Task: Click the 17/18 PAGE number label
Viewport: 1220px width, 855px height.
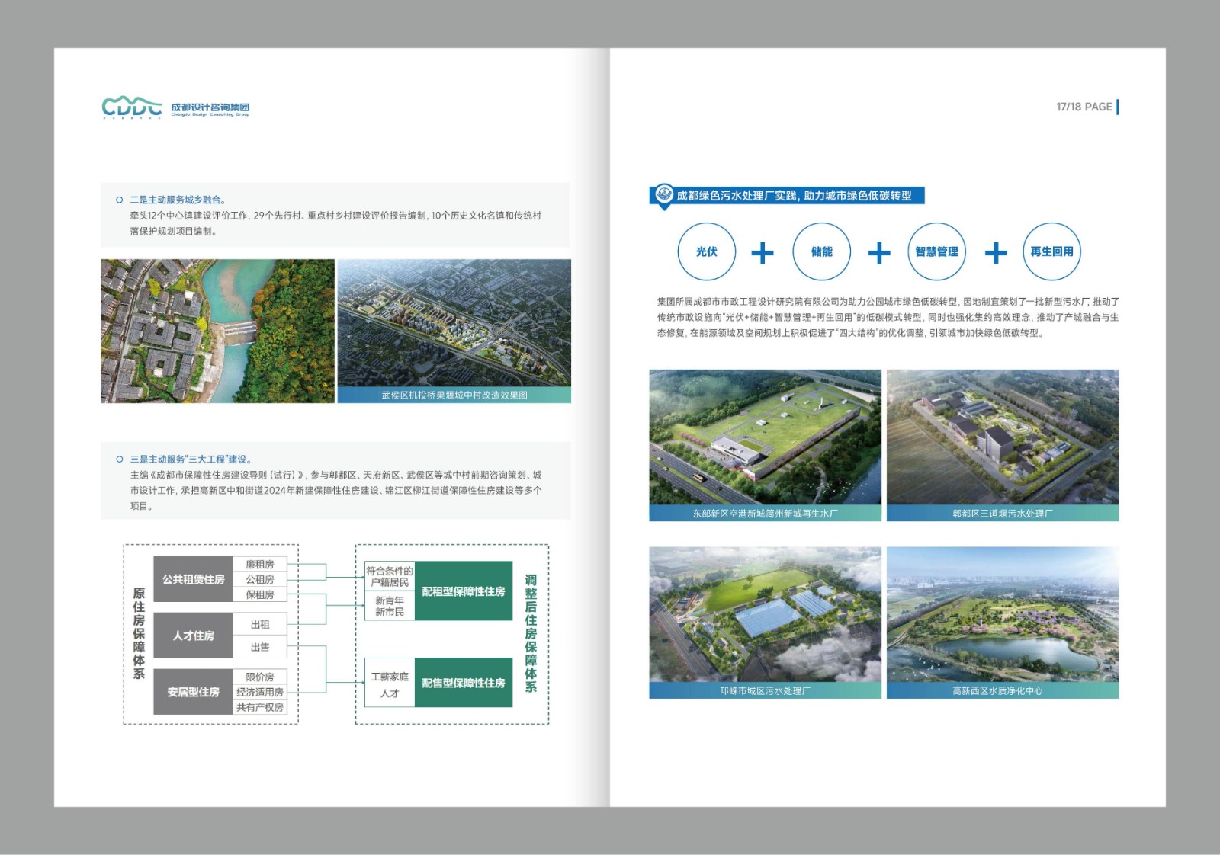Action: point(1084,107)
